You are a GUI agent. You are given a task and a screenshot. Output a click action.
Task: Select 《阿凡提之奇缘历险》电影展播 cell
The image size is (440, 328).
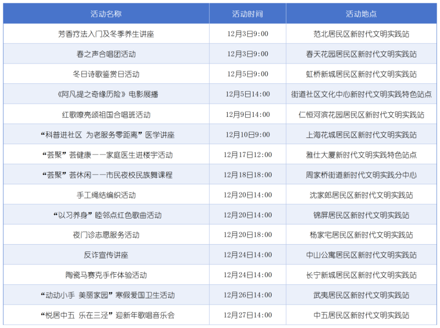tap(106, 94)
